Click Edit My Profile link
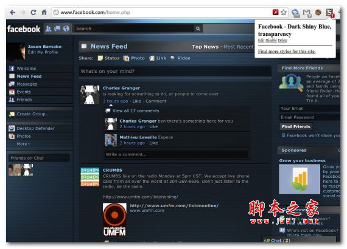This screenshot has width=347, height=249. (43, 52)
